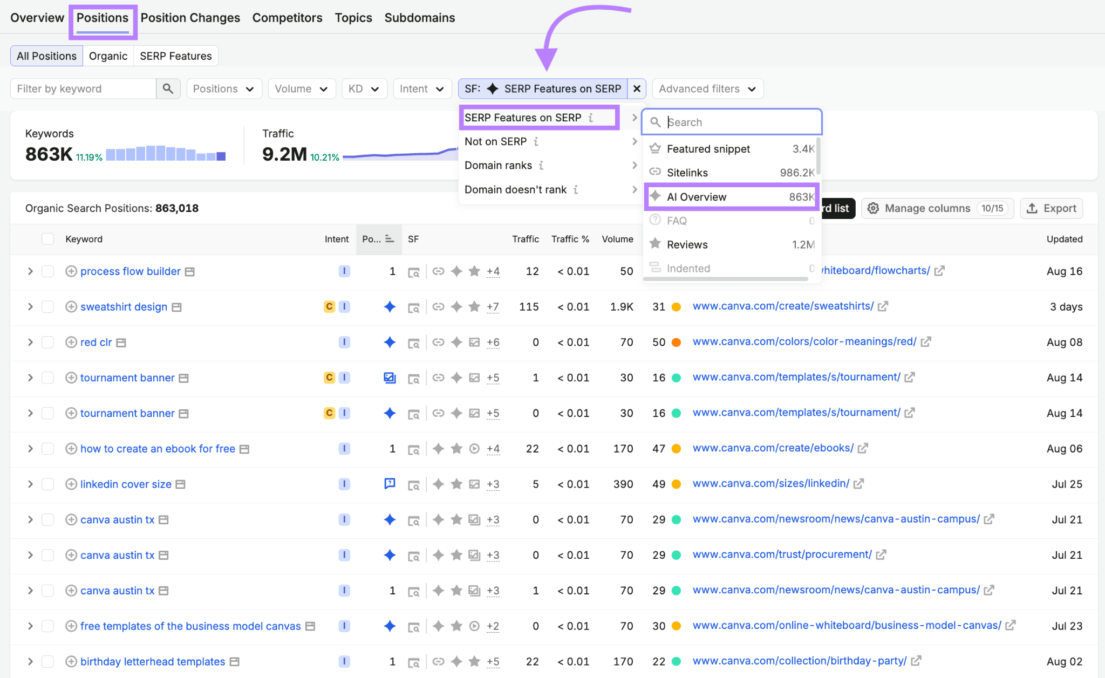Image resolution: width=1105 pixels, height=678 pixels.
Task: Focus the SERP features Search field
Action: [732, 122]
